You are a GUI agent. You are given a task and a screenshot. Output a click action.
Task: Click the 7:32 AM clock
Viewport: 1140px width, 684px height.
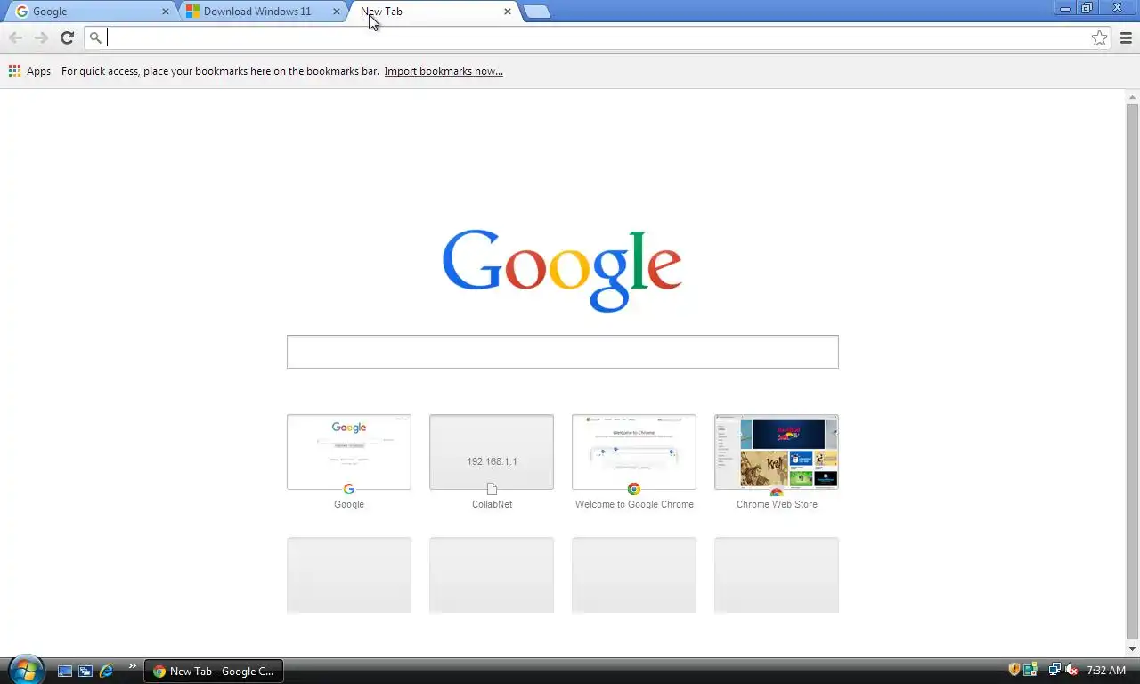[1106, 670]
